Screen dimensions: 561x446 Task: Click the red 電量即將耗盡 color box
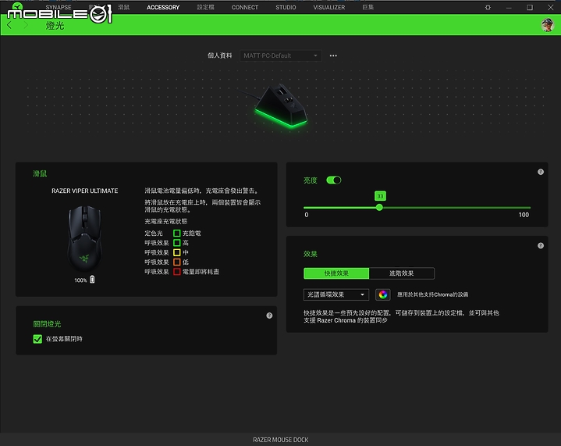click(x=177, y=272)
